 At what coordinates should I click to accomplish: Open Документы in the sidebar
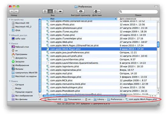tap(19, 58)
